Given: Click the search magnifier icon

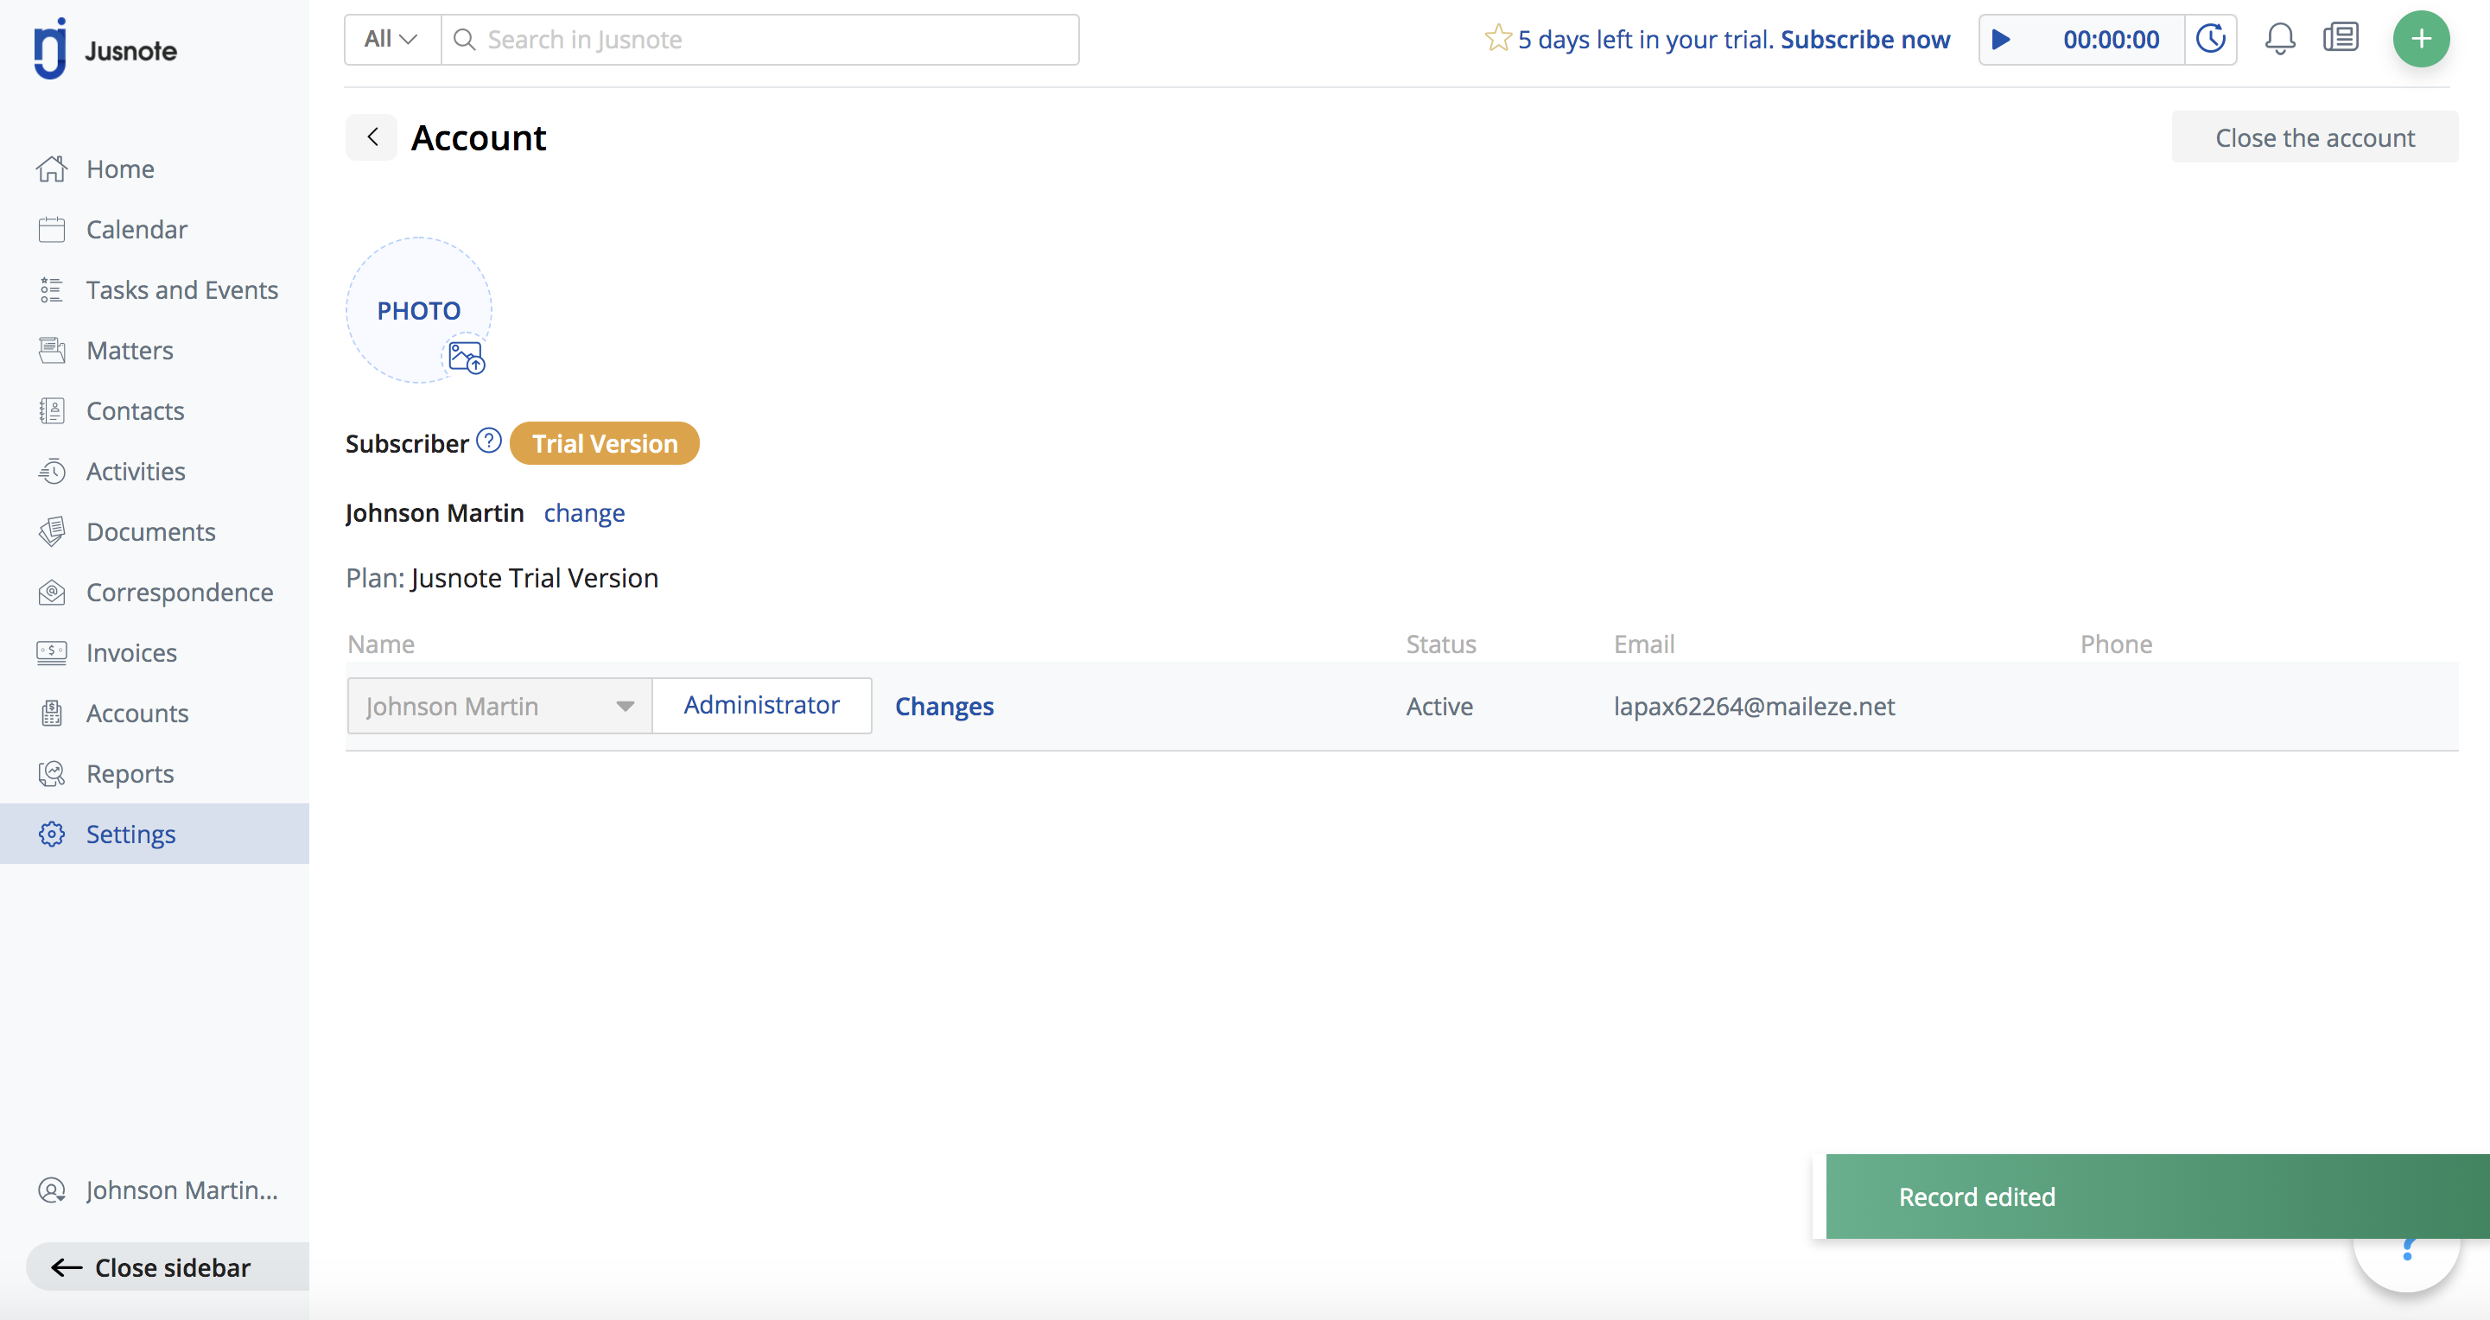Looking at the screenshot, I should click(x=465, y=40).
